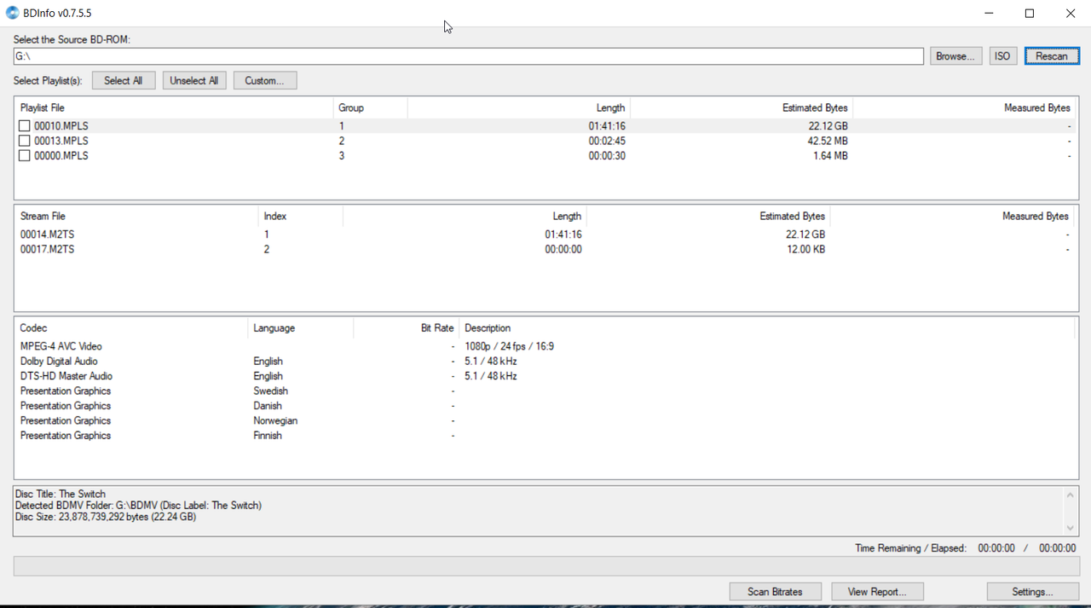
Task: Open View Report... window
Action: (x=877, y=592)
